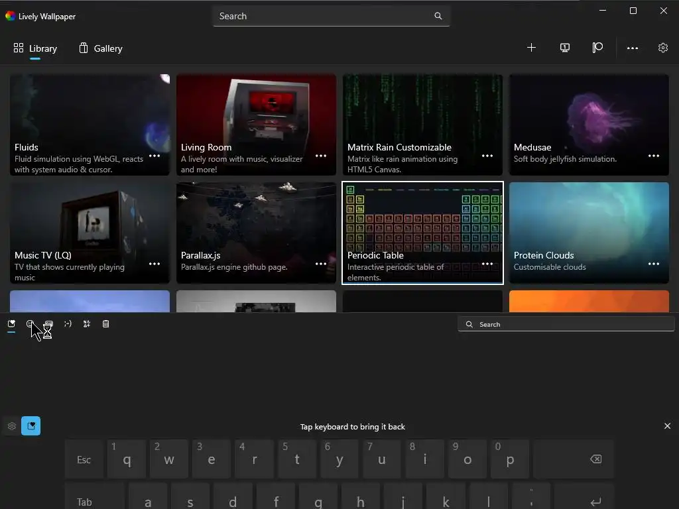Tap the return key on touch keyboard

click(584, 496)
